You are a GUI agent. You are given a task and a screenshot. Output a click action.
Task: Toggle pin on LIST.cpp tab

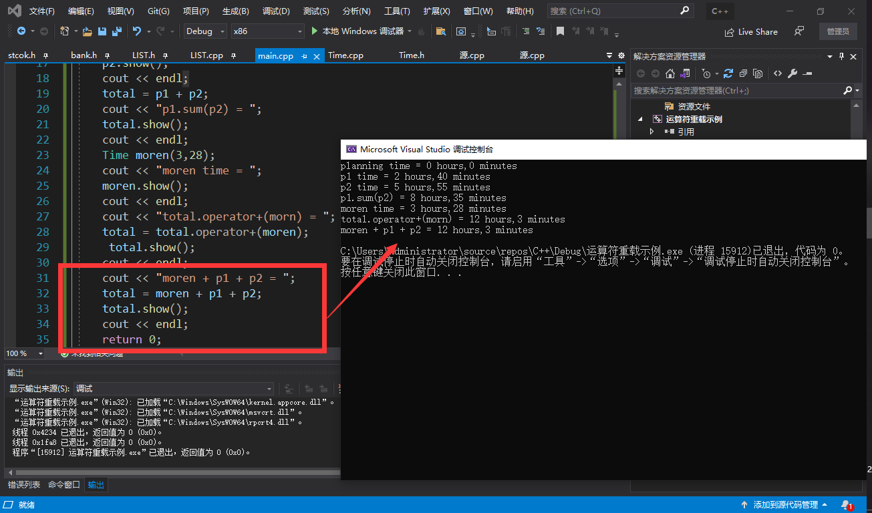click(x=234, y=55)
